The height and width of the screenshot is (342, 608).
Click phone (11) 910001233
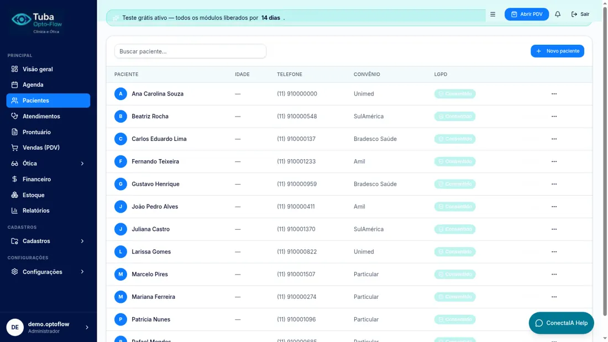tap(296, 161)
